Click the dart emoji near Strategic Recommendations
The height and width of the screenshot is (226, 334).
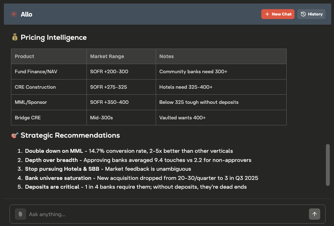pyautogui.click(x=14, y=135)
